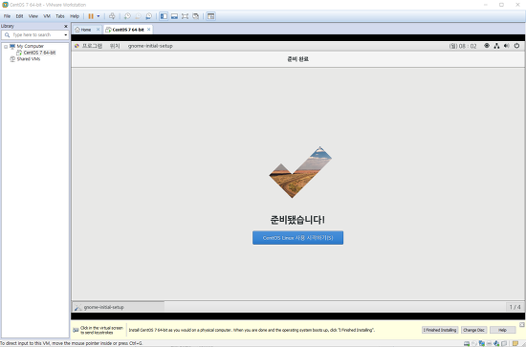The height and width of the screenshot is (347, 526).
Task: Click the display status bar icon
Action: point(504,343)
